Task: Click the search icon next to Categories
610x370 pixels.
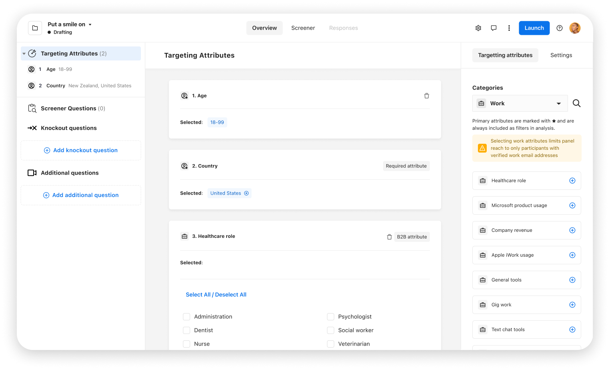Action: point(576,103)
